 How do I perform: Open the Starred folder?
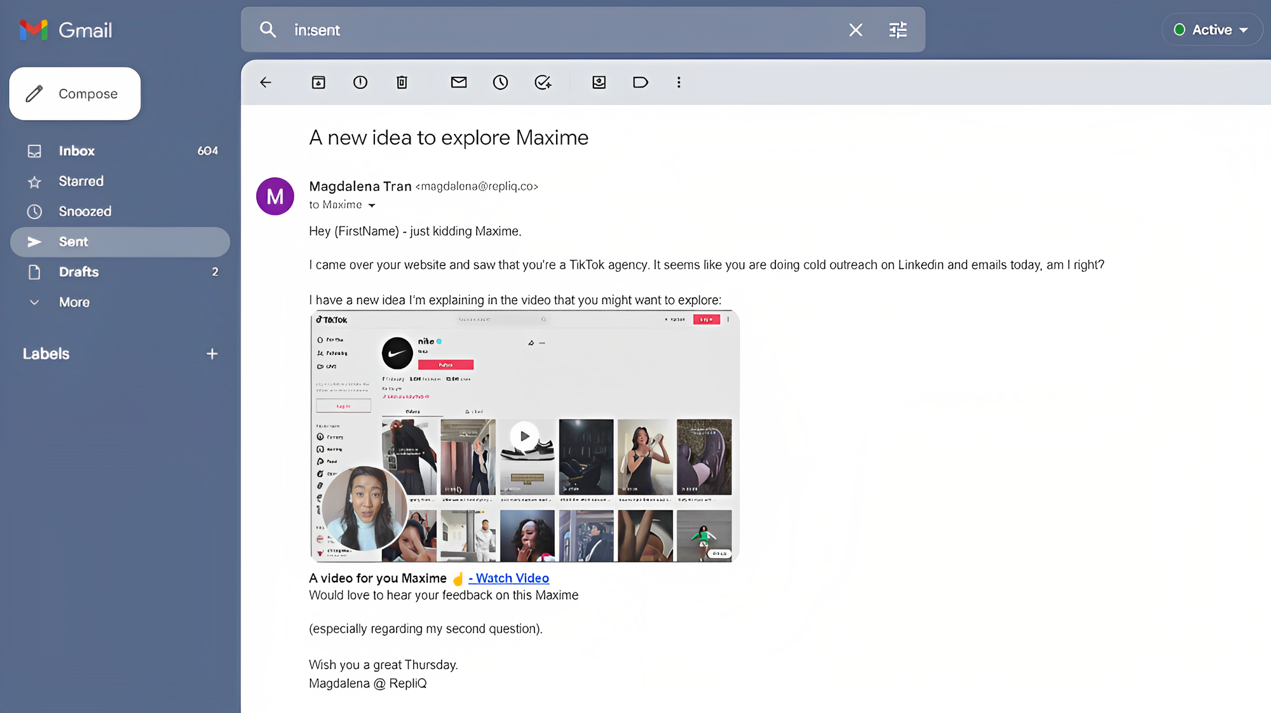[120, 182]
